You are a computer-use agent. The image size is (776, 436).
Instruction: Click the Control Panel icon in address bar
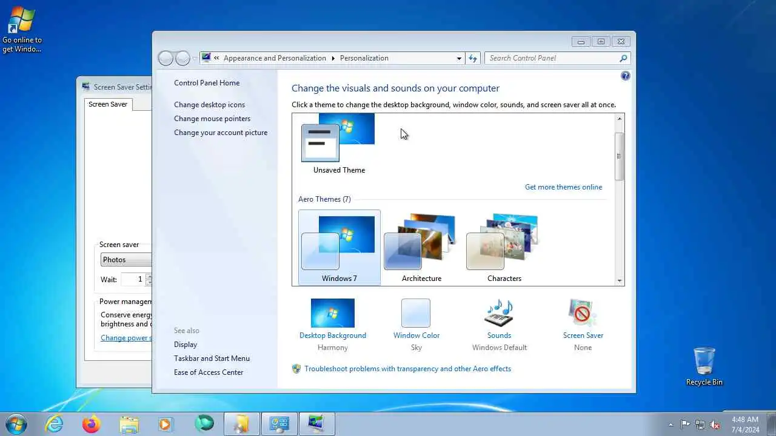coord(206,58)
